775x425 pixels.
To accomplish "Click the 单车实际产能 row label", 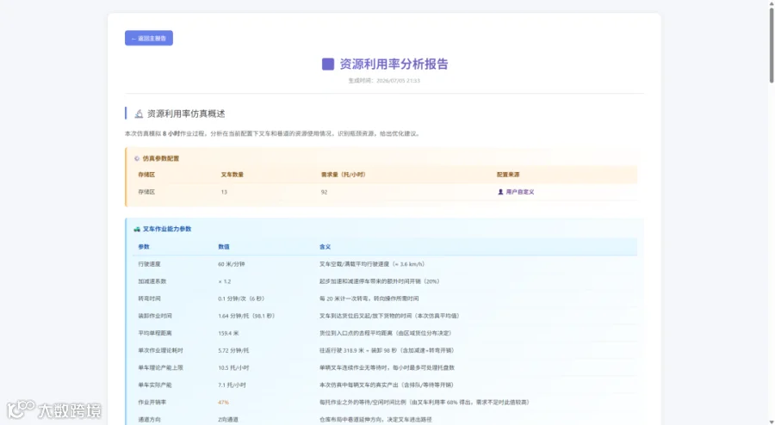I will click(155, 385).
